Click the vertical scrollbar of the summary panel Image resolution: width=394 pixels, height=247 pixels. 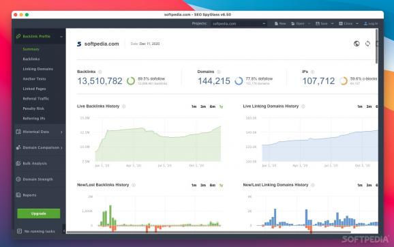(376, 46)
